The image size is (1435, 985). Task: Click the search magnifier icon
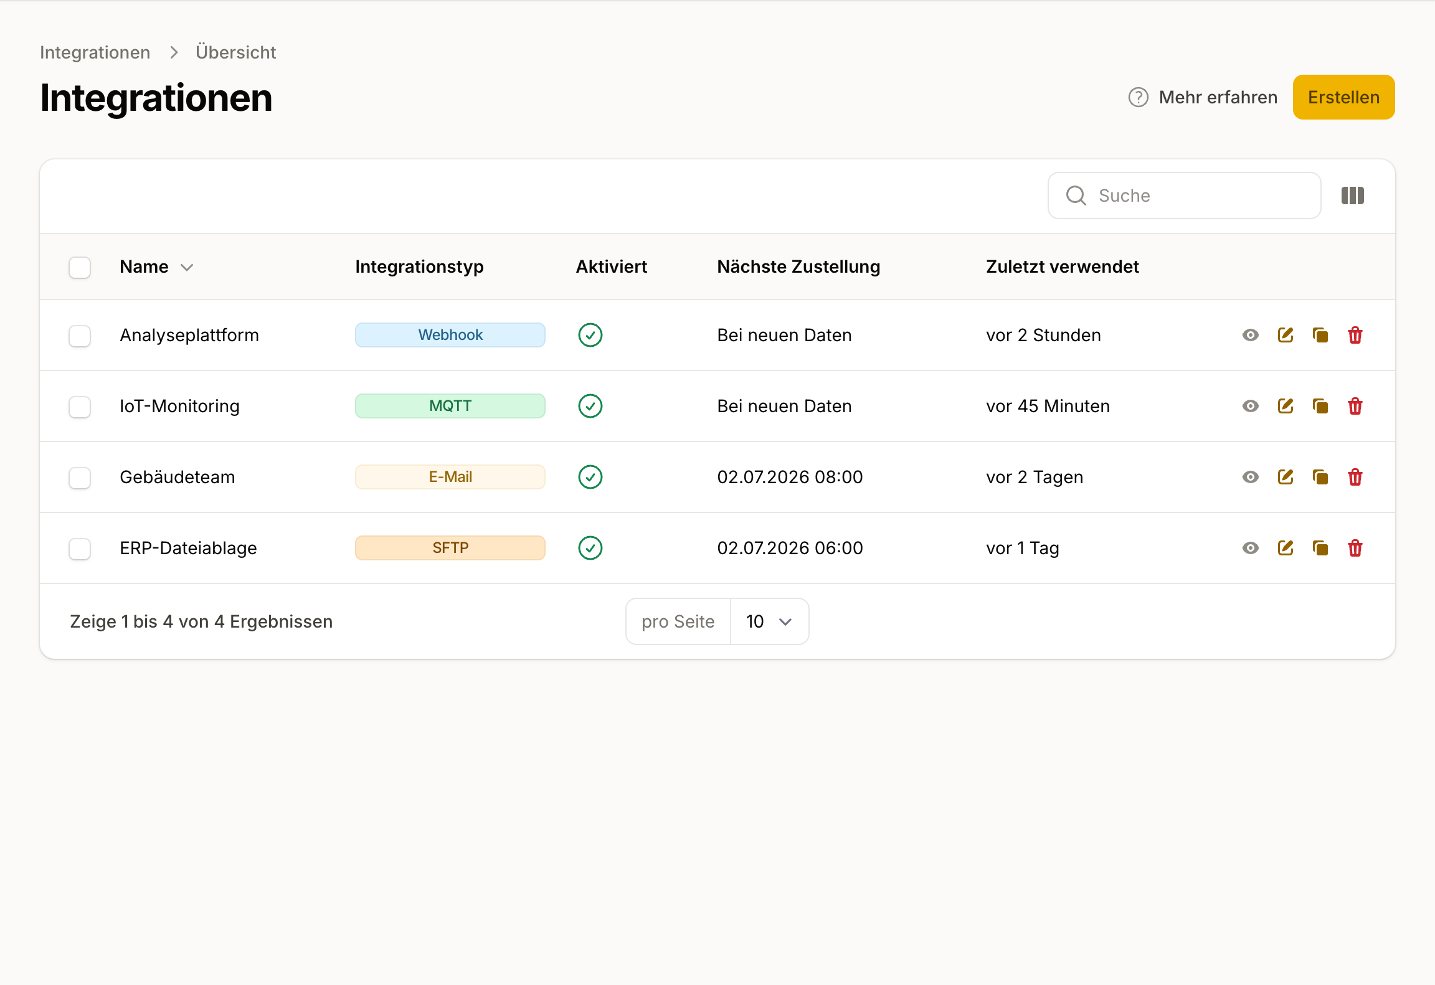point(1076,196)
